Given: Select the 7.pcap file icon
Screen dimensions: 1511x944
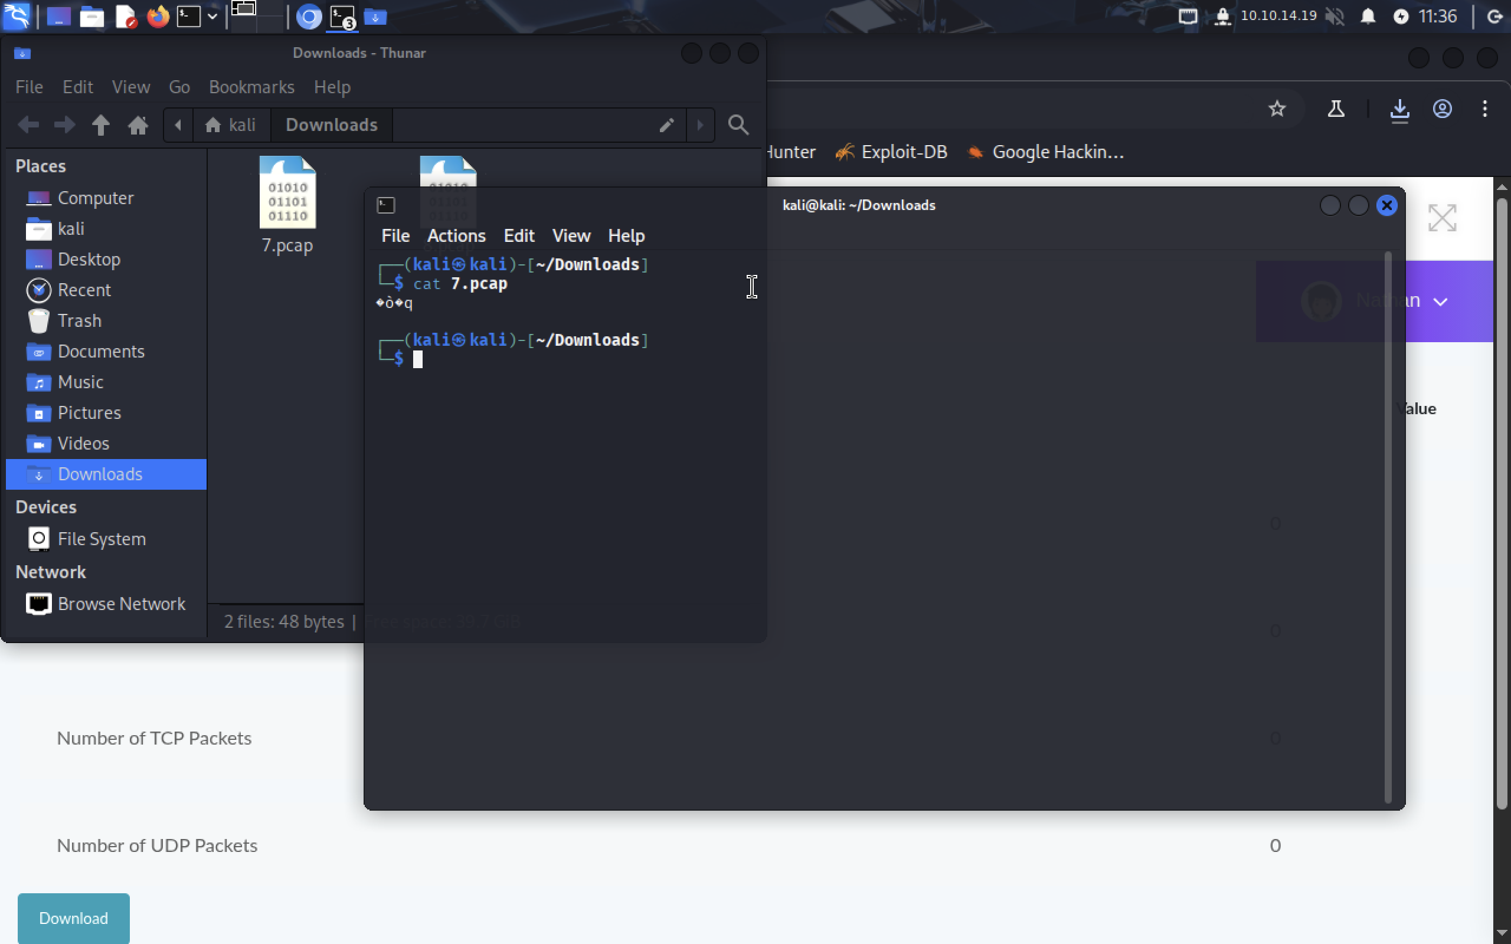Looking at the screenshot, I should click(x=287, y=193).
